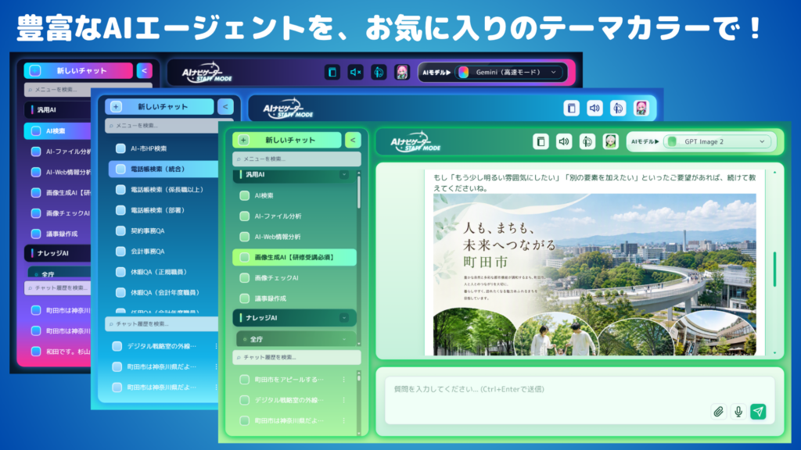This screenshot has width=801, height=450.
Task: Click the green menu list scrollbar thumb
Action: tap(358, 191)
